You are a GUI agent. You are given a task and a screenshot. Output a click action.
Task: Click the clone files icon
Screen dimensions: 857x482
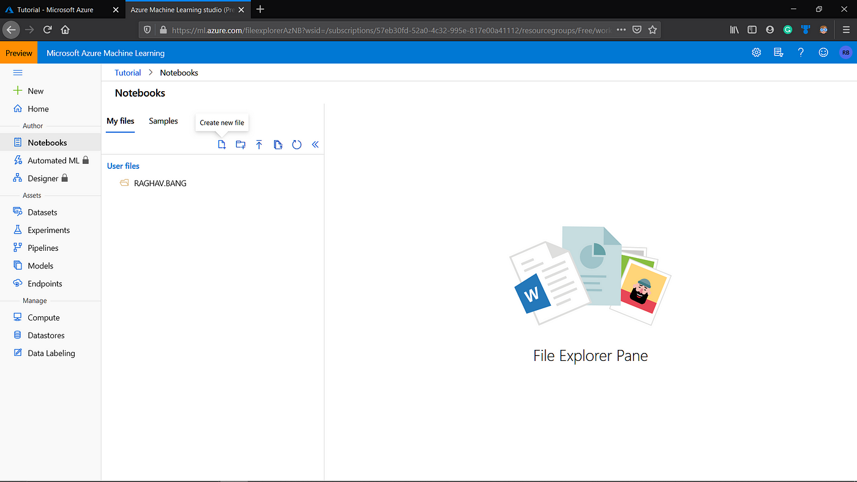(x=278, y=145)
